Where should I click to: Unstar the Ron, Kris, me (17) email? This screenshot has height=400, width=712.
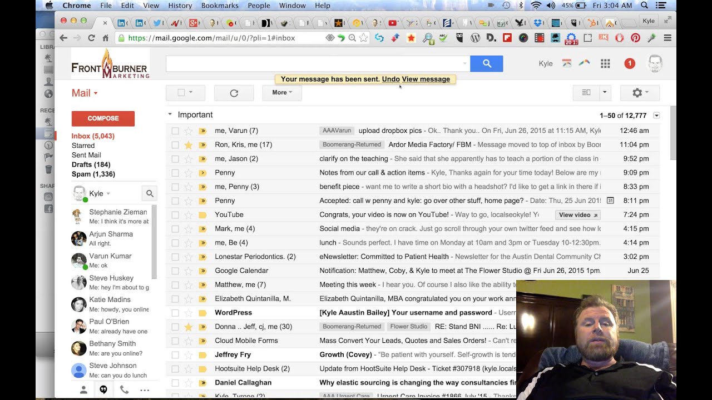coord(189,145)
